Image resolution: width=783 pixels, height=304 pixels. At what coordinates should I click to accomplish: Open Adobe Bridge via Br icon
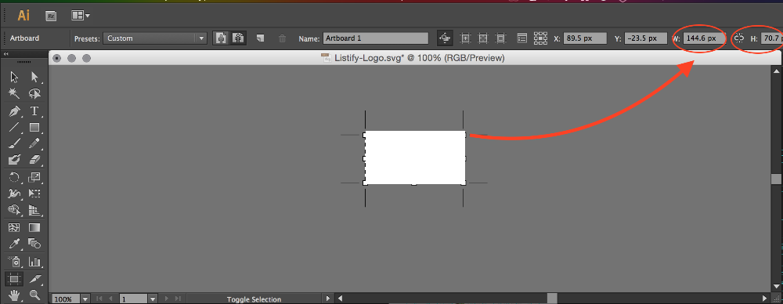point(51,16)
